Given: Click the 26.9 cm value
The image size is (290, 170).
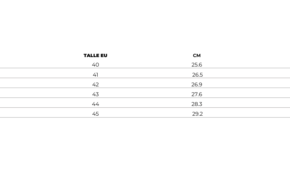Looking at the screenshot, I should pyautogui.click(x=197, y=85).
